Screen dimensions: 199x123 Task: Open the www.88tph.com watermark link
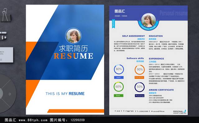click(33, 120)
